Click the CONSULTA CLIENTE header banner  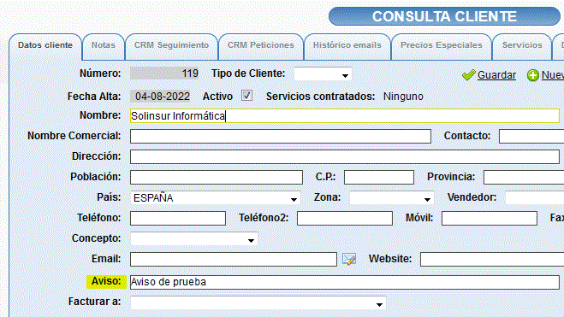tap(444, 16)
